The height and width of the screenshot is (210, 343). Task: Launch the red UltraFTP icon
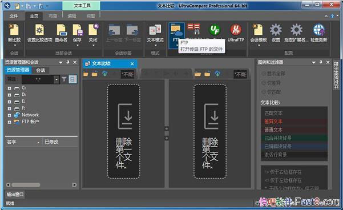[x=236, y=30]
